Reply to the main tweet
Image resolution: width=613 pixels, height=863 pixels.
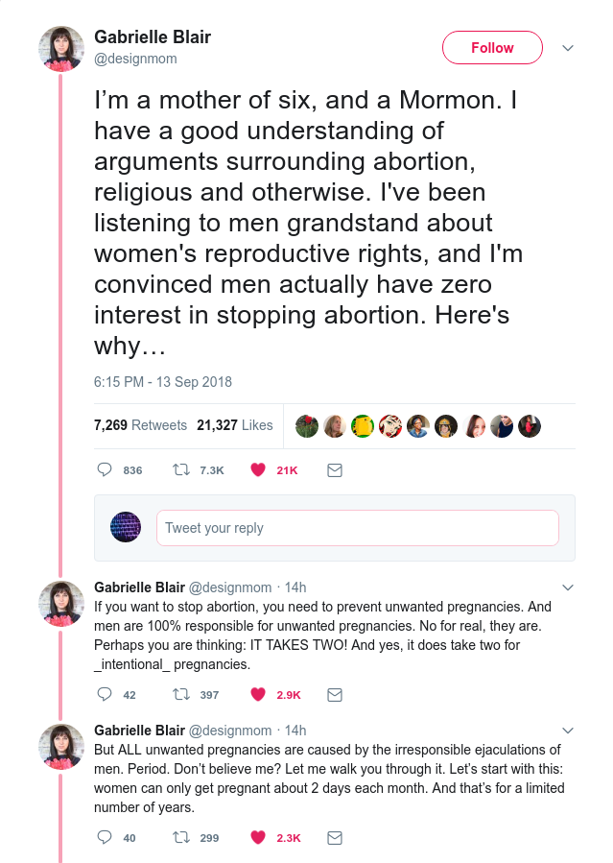[106, 470]
